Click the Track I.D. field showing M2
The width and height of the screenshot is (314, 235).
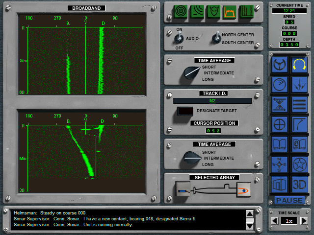pyautogui.click(x=212, y=101)
